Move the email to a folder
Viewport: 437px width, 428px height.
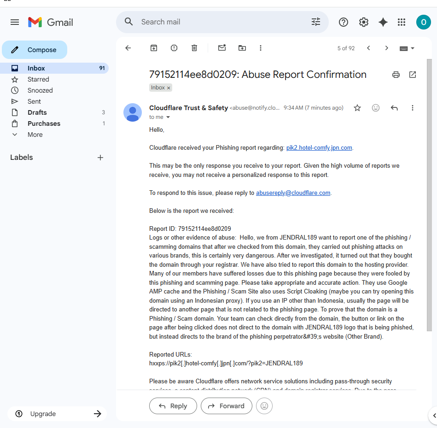(x=242, y=48)
